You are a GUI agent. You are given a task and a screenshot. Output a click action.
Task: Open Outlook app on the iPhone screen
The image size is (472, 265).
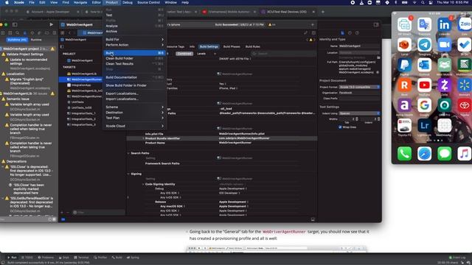coord(425,66)
